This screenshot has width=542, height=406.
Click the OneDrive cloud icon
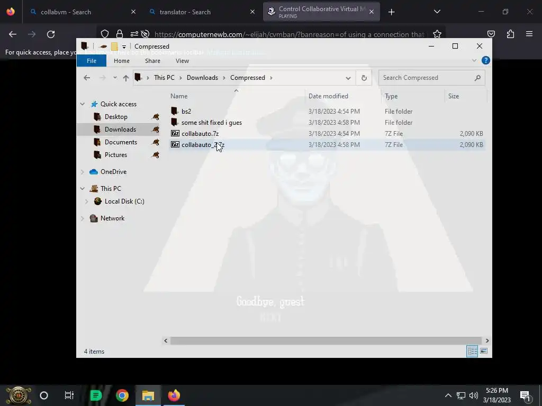pyautogui.click(x=94, y=172)
